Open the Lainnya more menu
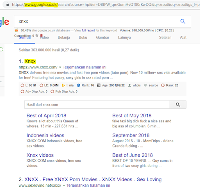 [124, 37]
